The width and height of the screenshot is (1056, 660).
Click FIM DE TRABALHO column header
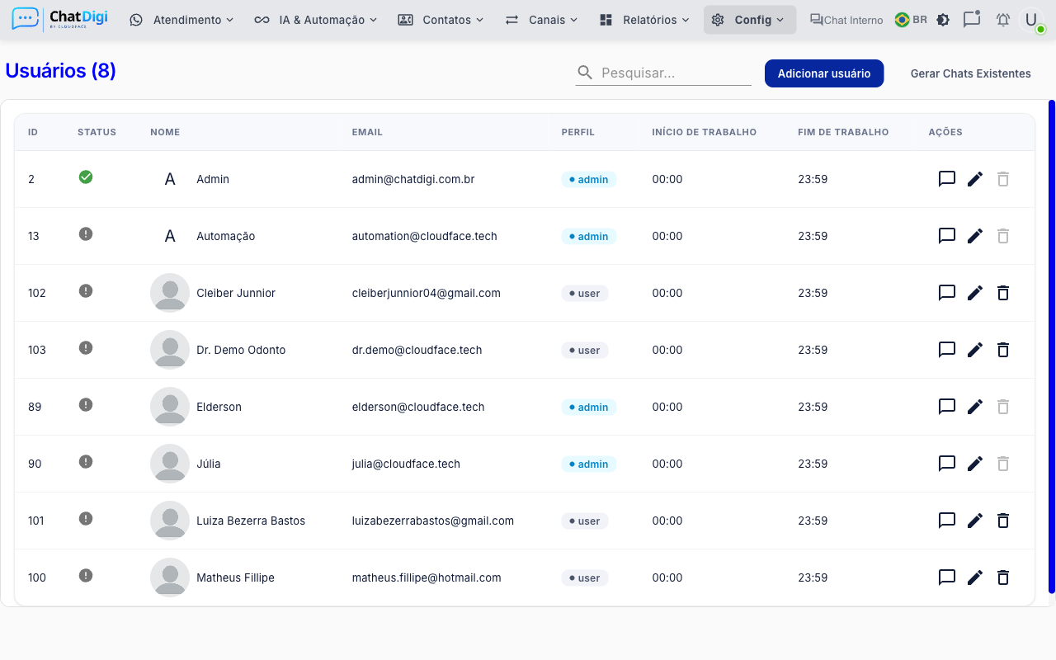tap(843, 132)
